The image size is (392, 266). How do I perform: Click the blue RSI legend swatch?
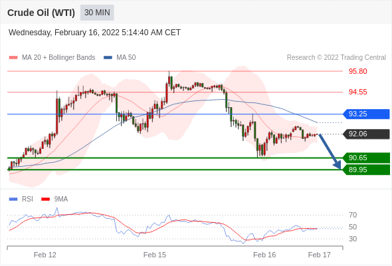pos(13,199)
